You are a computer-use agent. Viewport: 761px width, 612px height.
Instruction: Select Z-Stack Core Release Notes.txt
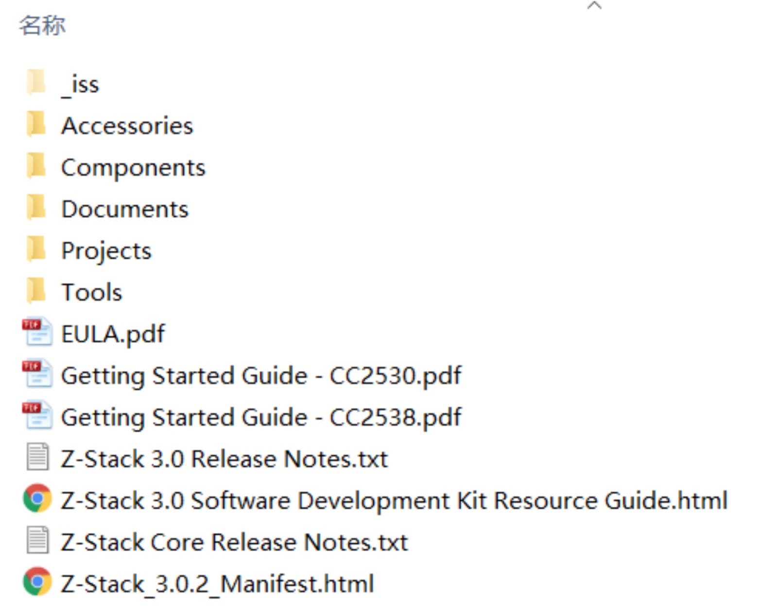click(x=234, y=542)
